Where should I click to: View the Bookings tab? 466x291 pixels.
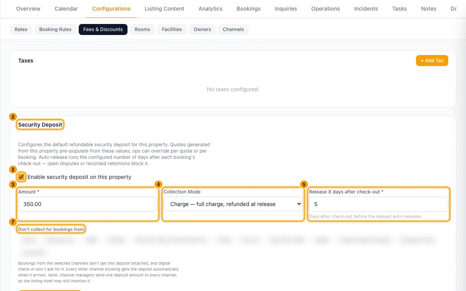point(248,9)
